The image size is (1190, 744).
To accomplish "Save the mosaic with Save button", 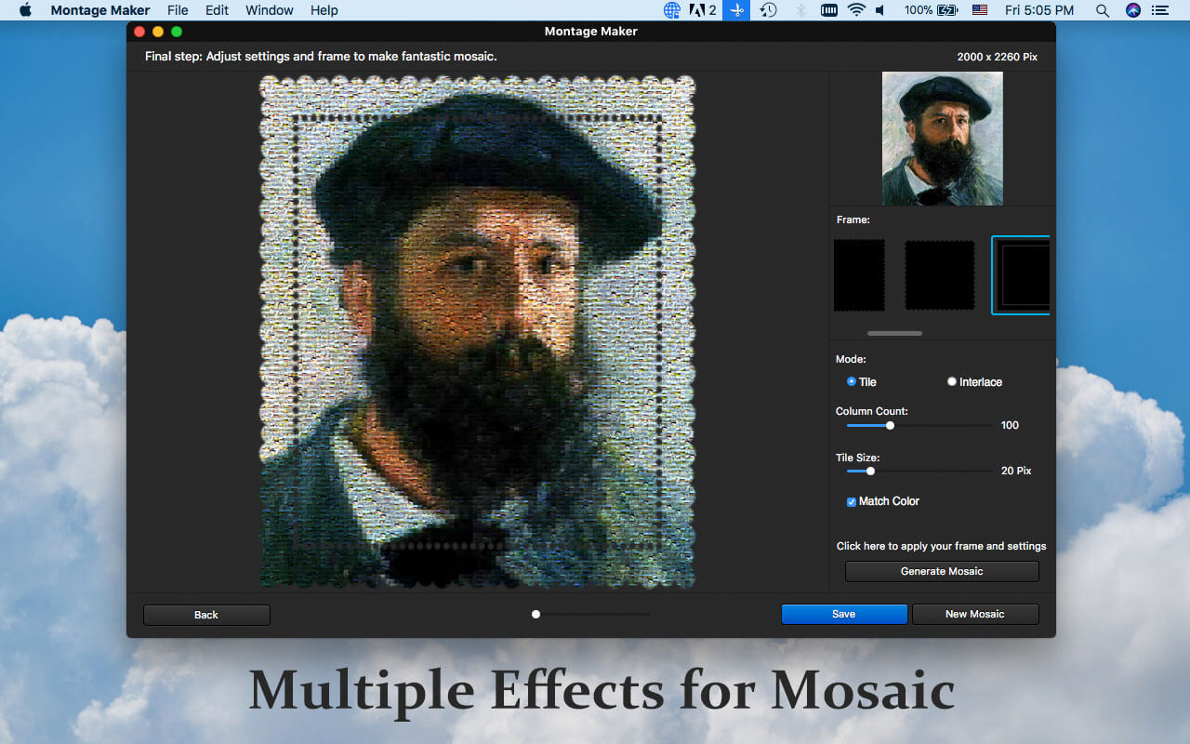I will (843, 614).
